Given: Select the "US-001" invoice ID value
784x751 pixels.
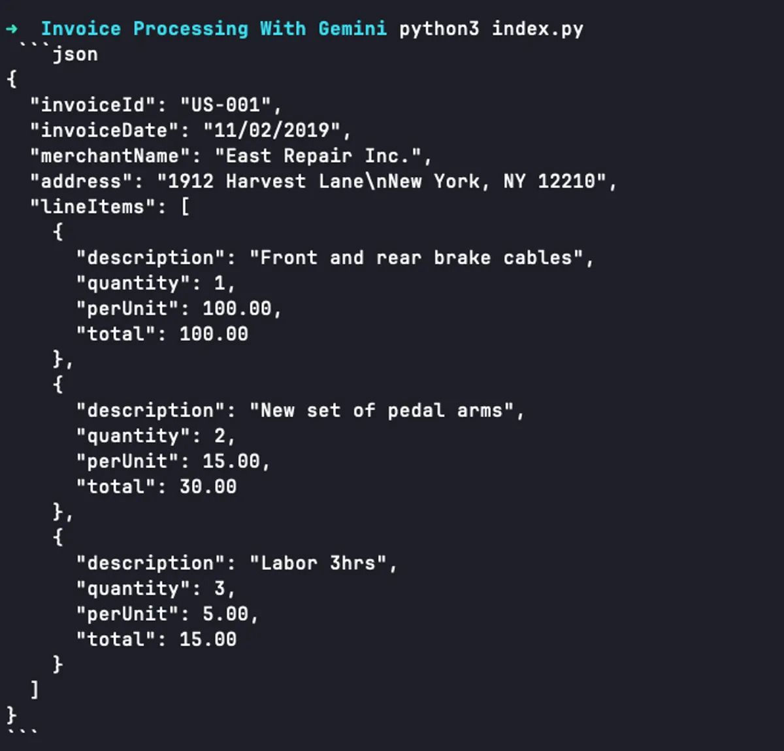Looking at the screenshot, I should tap(225, 105).
